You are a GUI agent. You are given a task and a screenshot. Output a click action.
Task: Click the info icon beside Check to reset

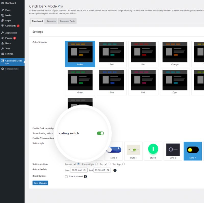tap(85, 176)
